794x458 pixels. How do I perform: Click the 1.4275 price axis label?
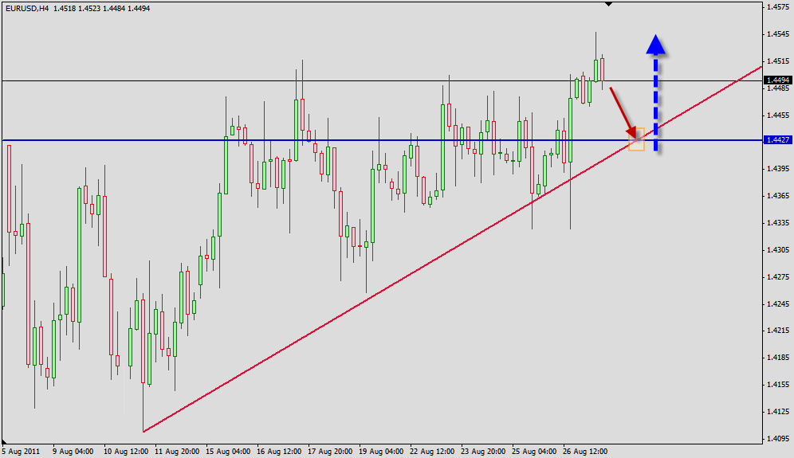tap(778, 277)
